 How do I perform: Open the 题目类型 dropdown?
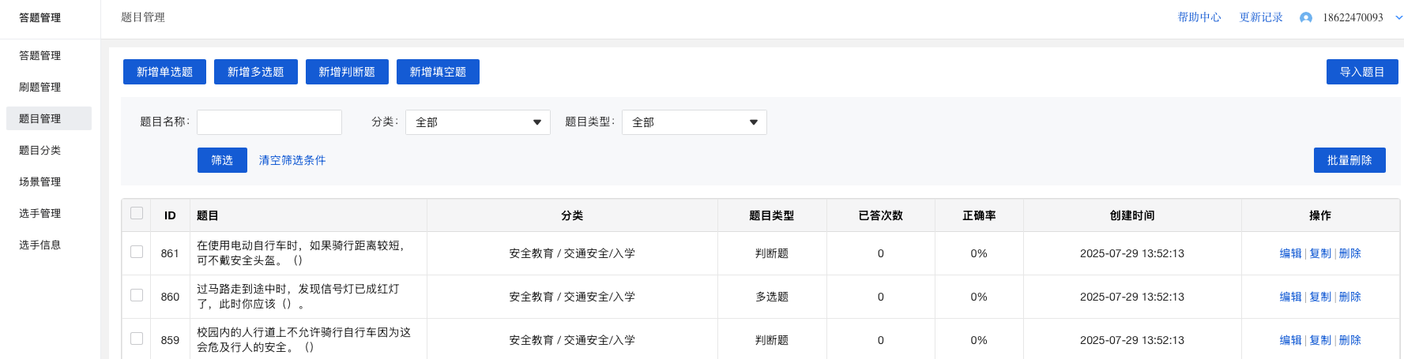coord(694,122)
